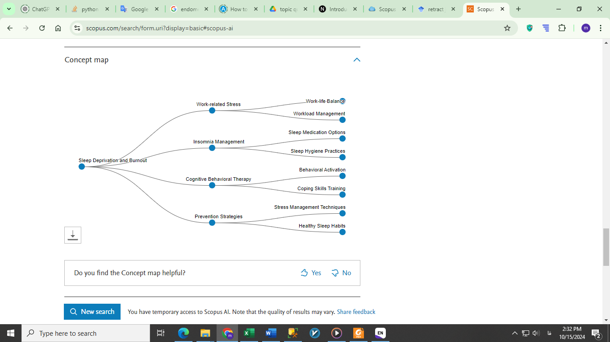Open the tab search dropdown

coord(8,9)
